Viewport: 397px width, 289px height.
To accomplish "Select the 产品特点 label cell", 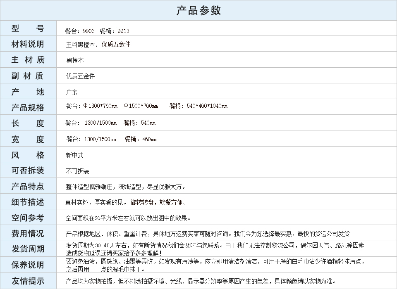I will [28, 186].
